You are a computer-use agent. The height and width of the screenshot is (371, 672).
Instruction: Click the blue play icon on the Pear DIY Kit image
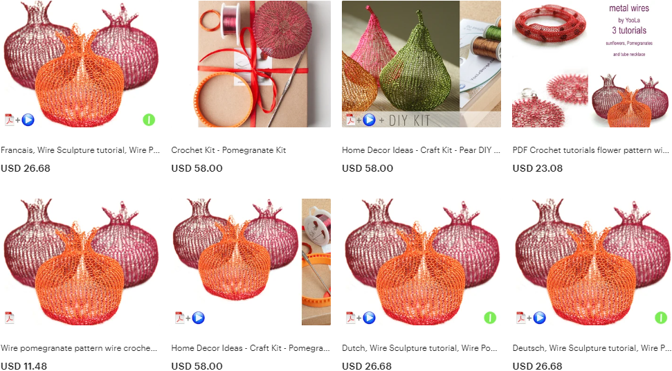pos(369,120)
